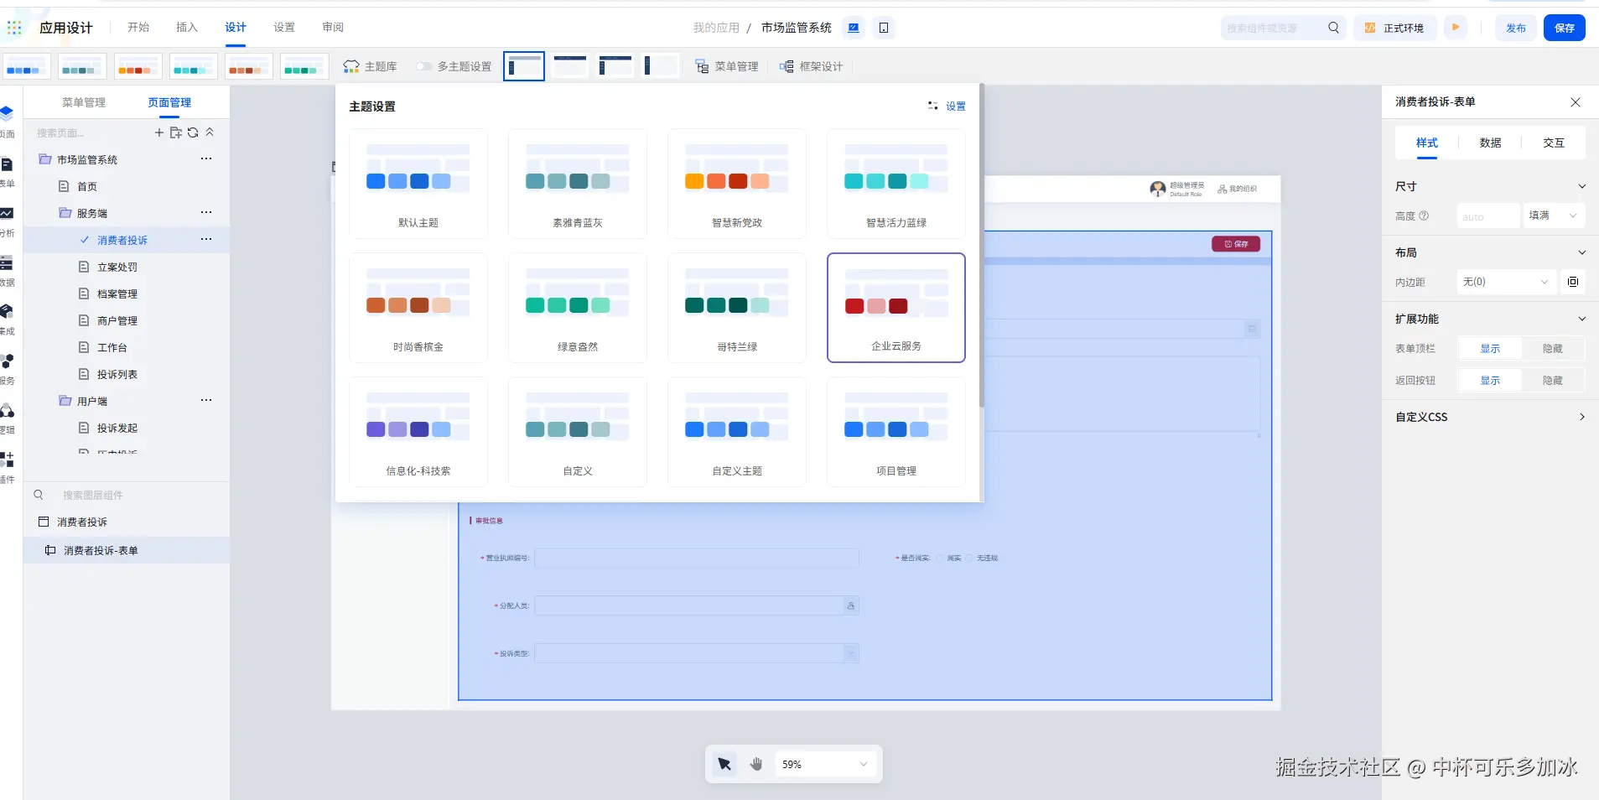
Task: Collapse the 市场监管系统 tree folder
Action: (45, 159)
